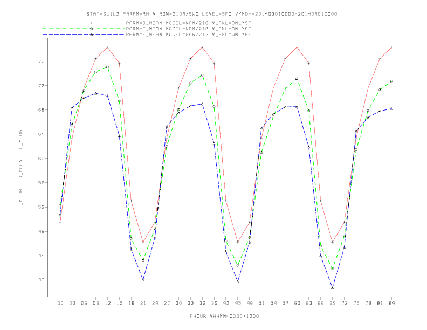Image resolution: width=427 pixels, height=330 pixels.
Task: Click y-axis tick label 72
Action: (42, 86)
